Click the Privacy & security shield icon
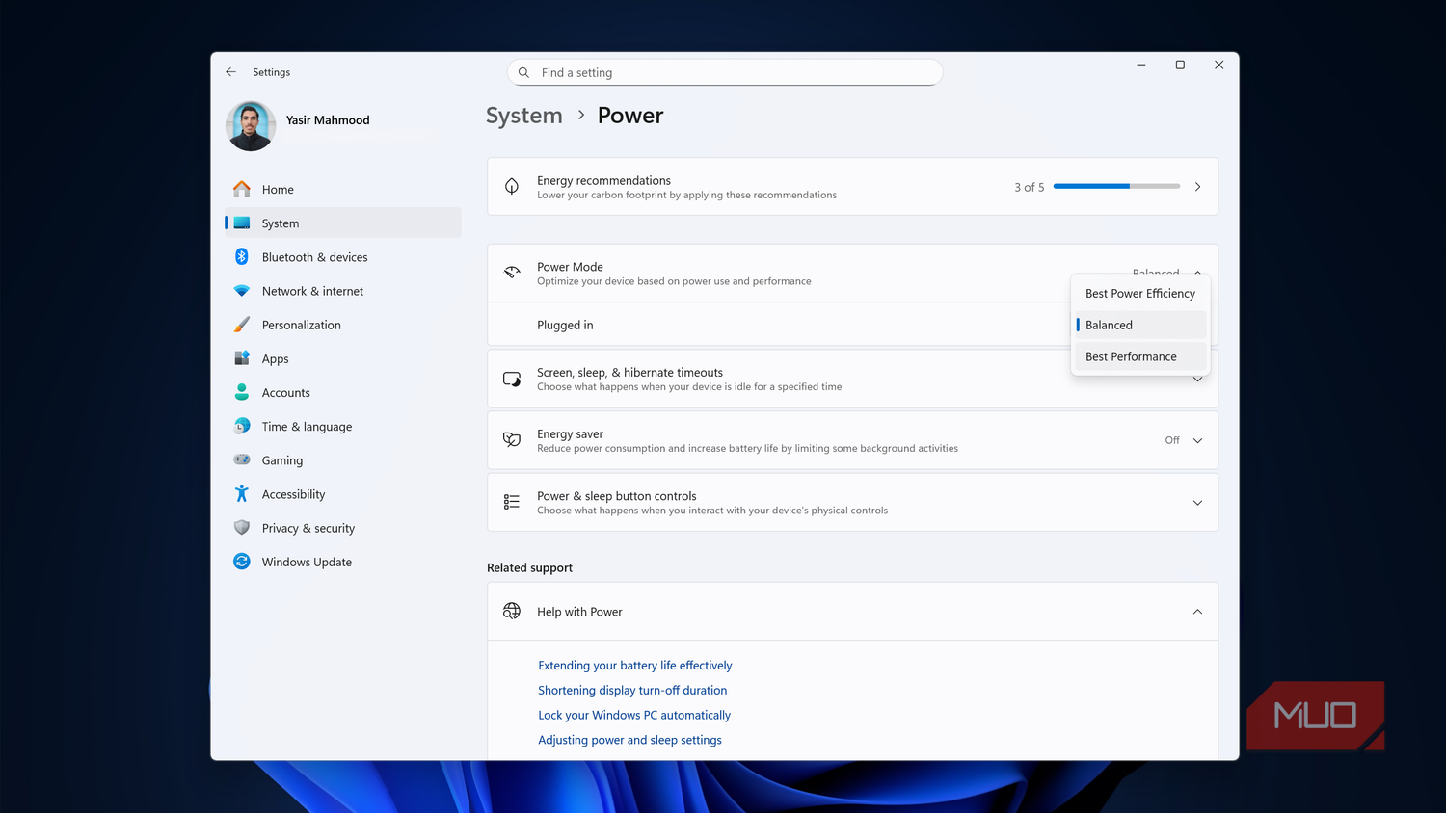1446x813 pixels. tap(242, 528)
